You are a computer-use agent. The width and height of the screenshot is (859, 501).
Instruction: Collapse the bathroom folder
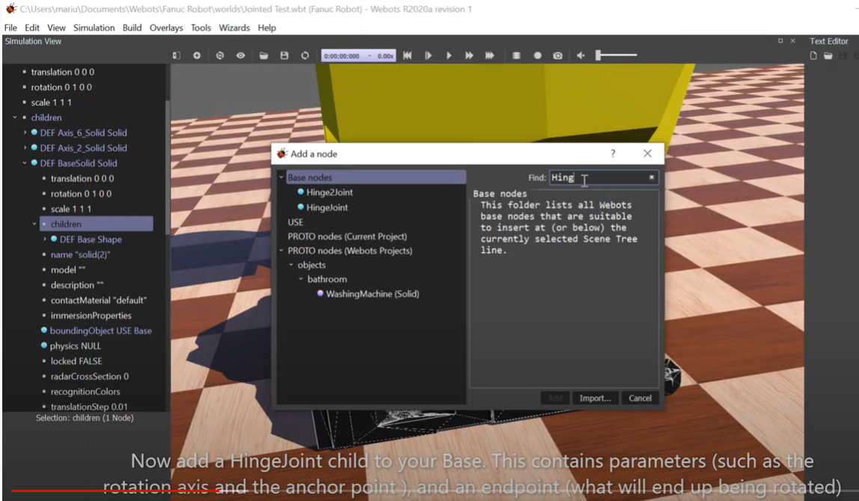point(301,279)
